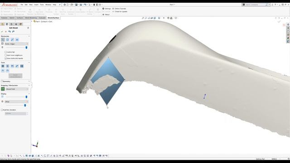The image size is (290, 163).
Task: Select third Manipulate mode icon
Action: click(x=12, y=40)
